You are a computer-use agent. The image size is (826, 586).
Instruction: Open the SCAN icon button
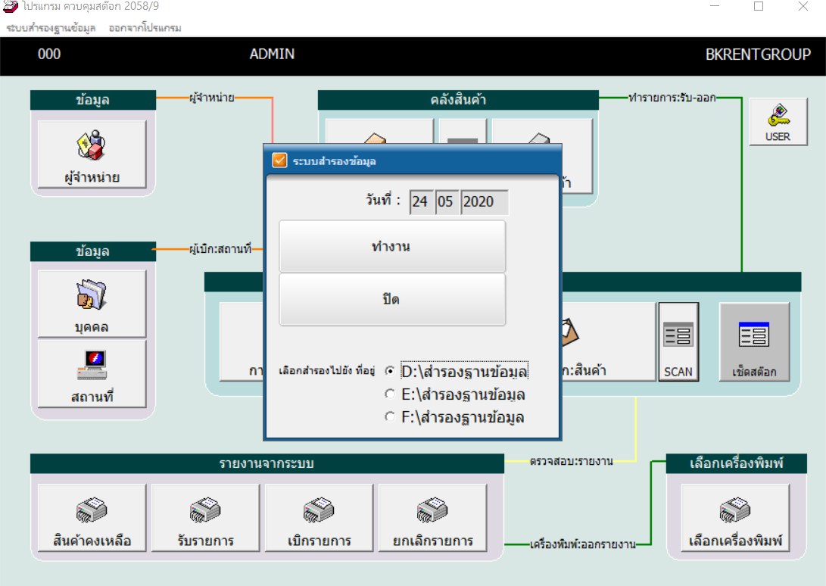[x=678, y=341]
